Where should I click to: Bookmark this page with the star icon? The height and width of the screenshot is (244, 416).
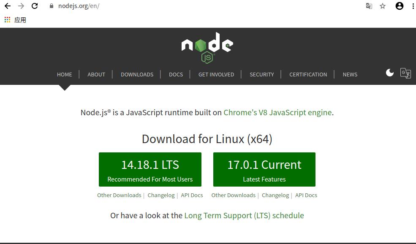[383, 6]
